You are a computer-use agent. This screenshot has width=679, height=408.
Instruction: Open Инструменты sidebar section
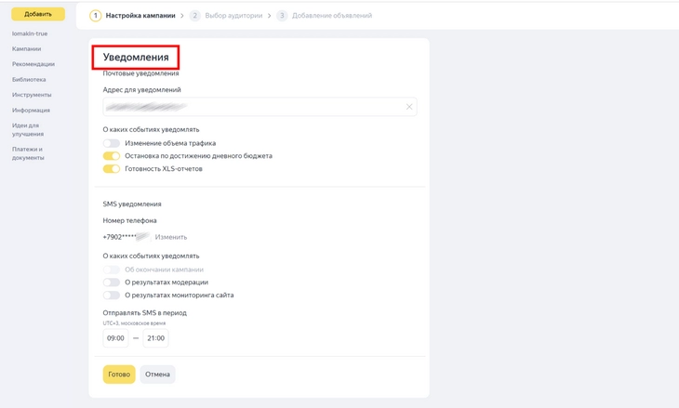(32, 95)
